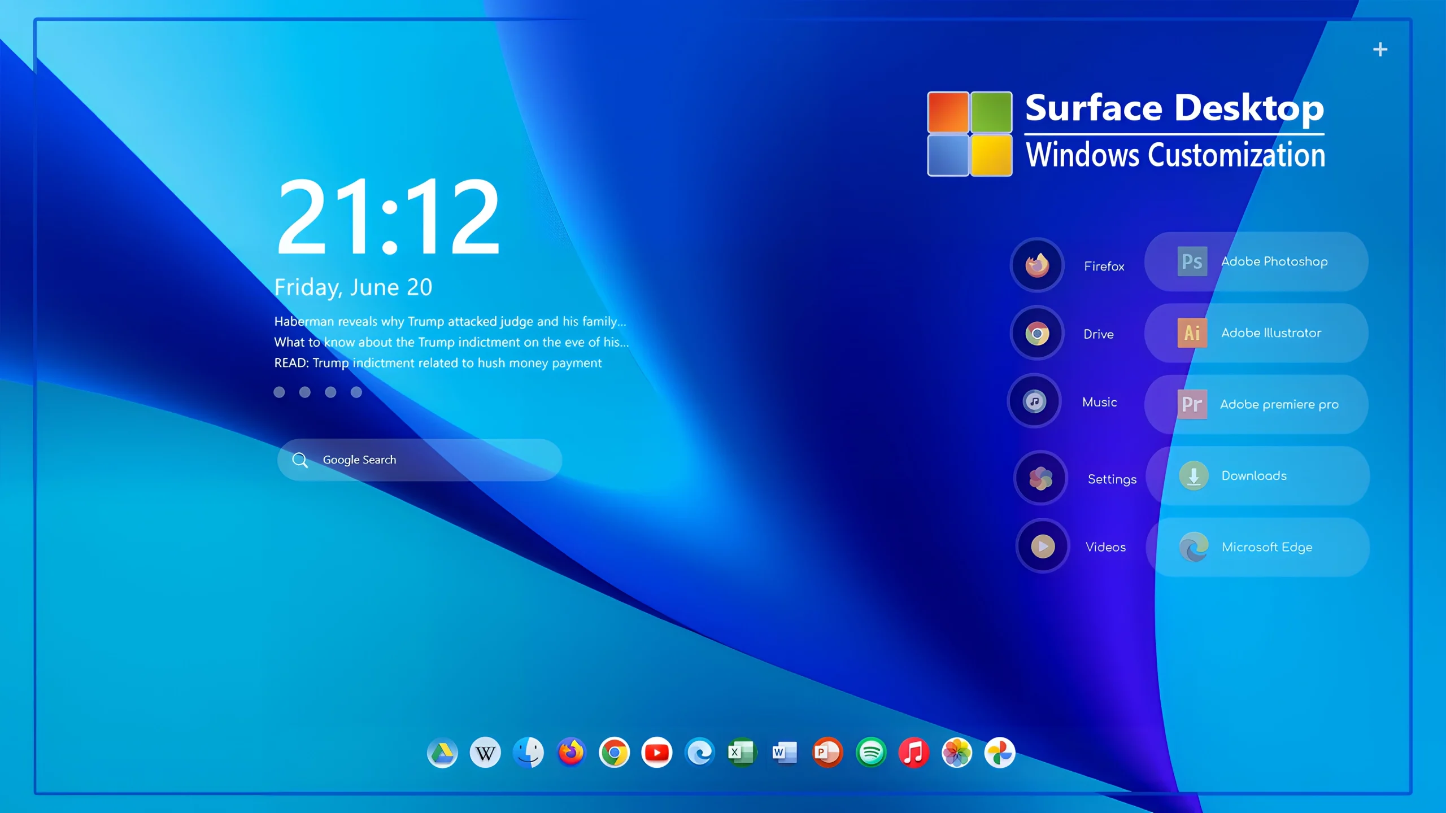Screen dimensions: 1446x813
Task: Click the Drive label text
Action: [1098, 334]
